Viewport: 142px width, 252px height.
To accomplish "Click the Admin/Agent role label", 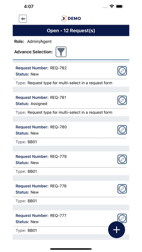I will (39, 42).
